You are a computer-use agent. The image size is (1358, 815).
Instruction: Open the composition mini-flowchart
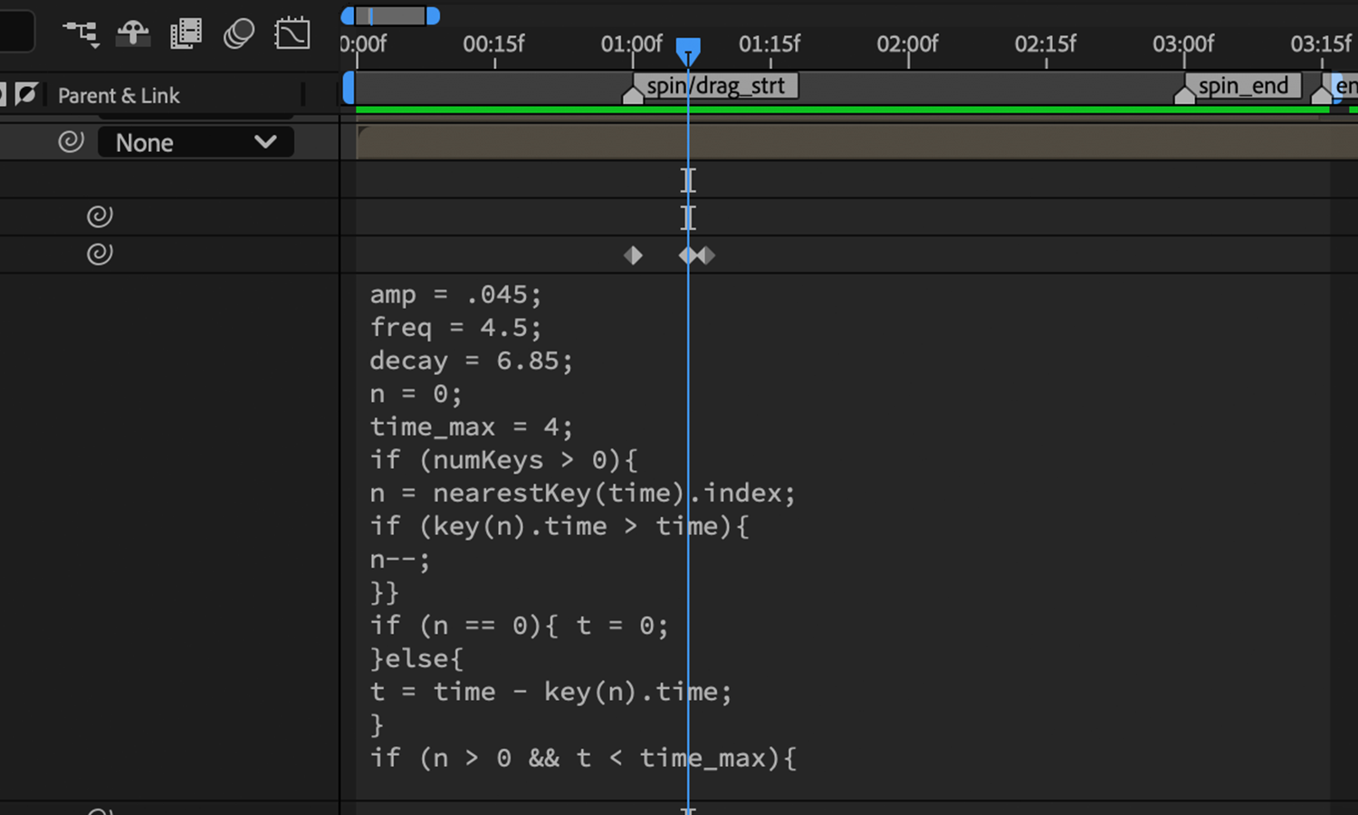tap(81, 34)
